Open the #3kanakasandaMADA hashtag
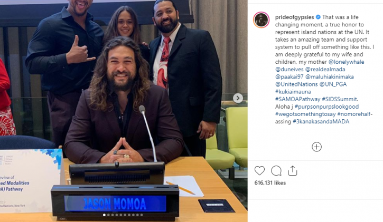 (x=321, y=121)
